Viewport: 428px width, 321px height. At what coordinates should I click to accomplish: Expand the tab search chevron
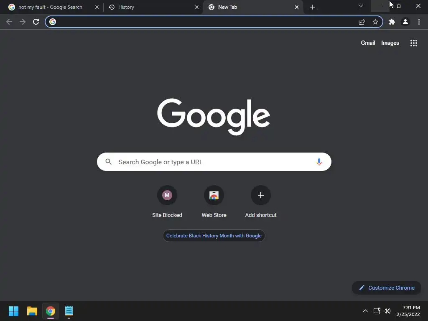[361, 6]
